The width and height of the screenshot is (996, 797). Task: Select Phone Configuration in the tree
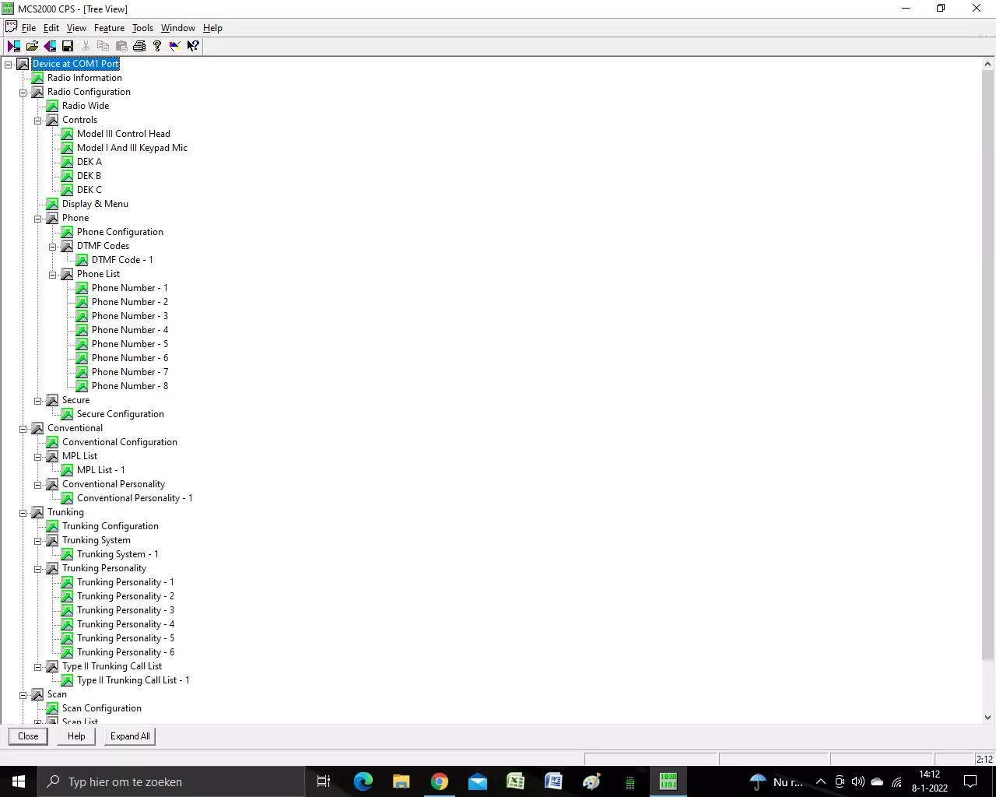pos(120,232)
